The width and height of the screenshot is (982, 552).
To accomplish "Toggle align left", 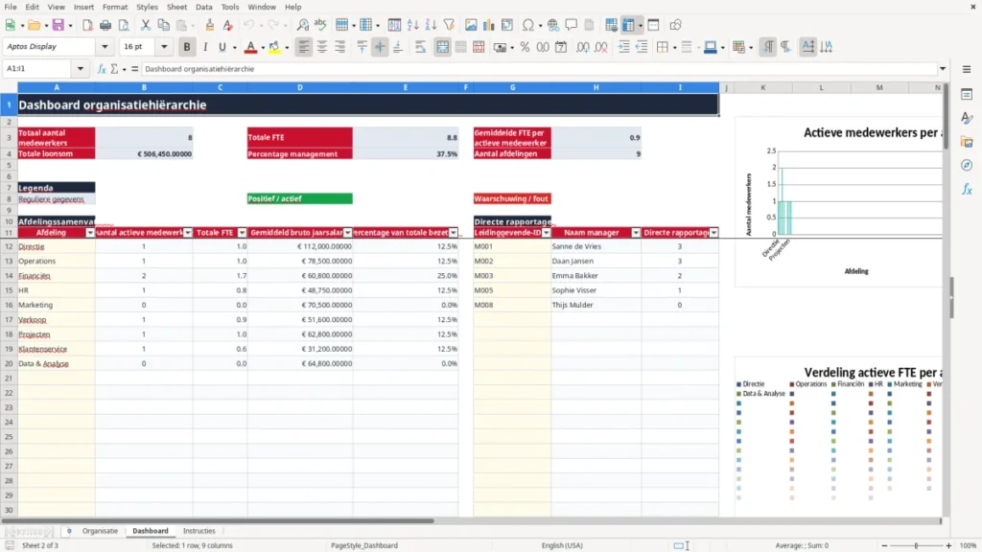I will point(304,47).
